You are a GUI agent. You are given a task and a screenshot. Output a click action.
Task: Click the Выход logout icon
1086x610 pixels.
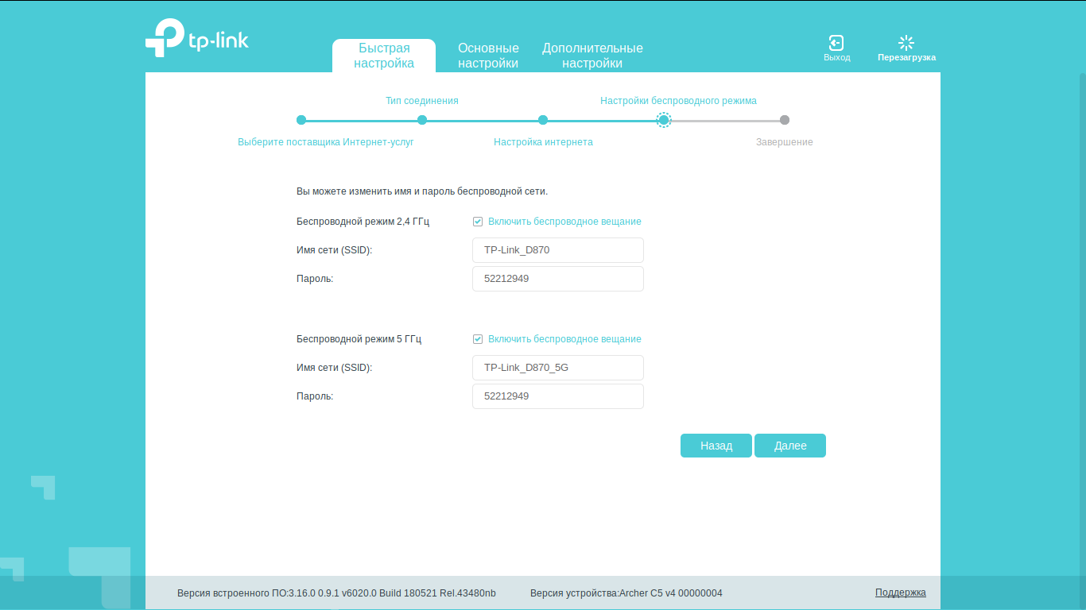836,43
